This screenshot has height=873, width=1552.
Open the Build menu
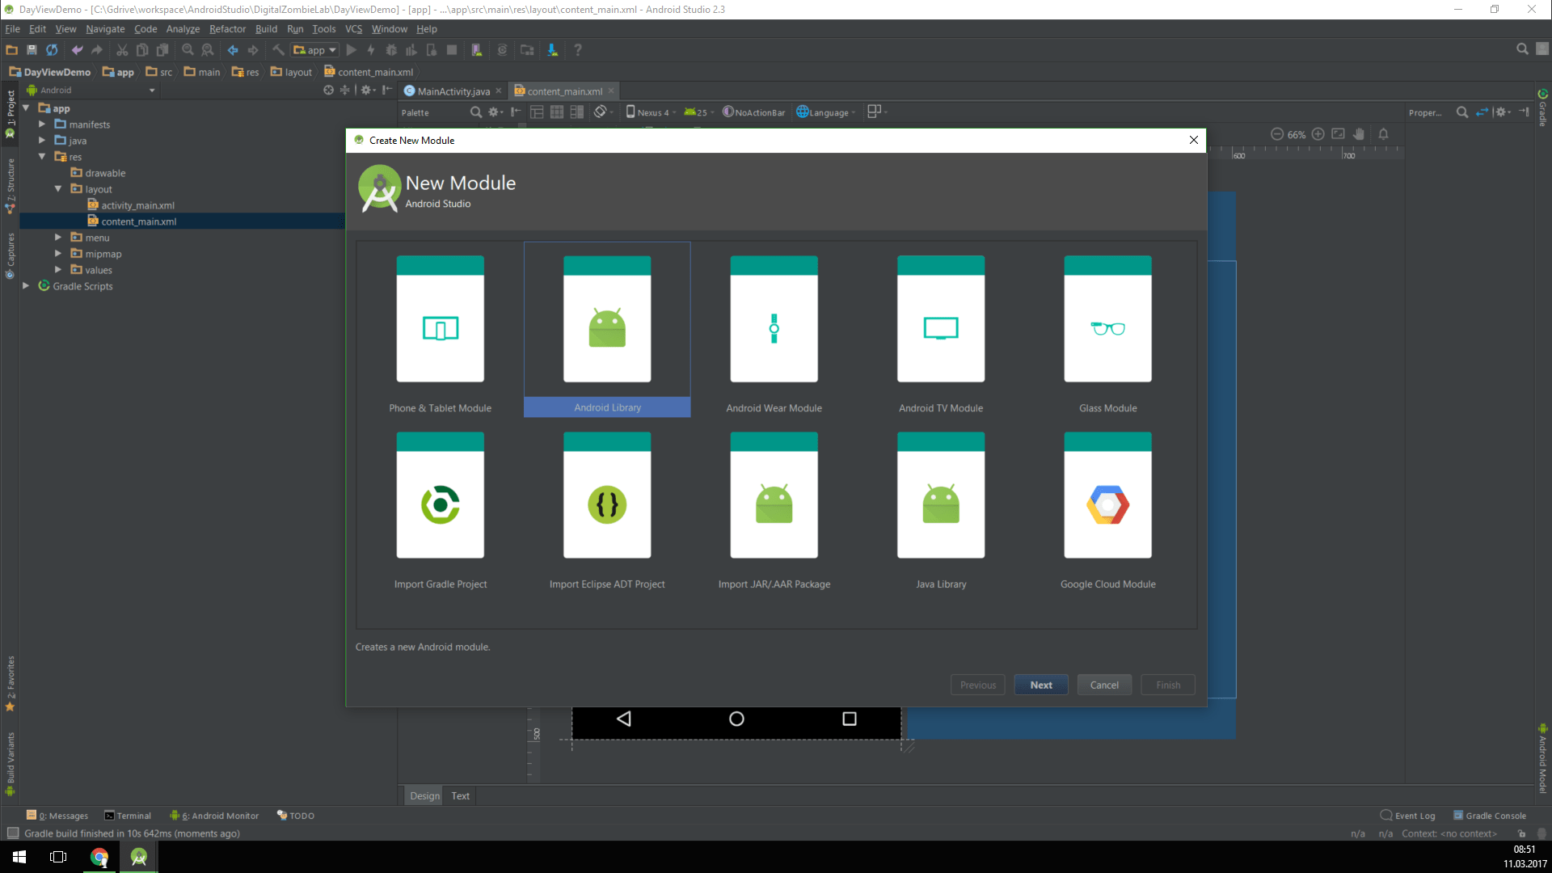pyautogui.click(x=266, y=29)
